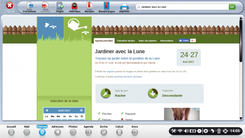Click the Sélection de la date label

[64, 101]
